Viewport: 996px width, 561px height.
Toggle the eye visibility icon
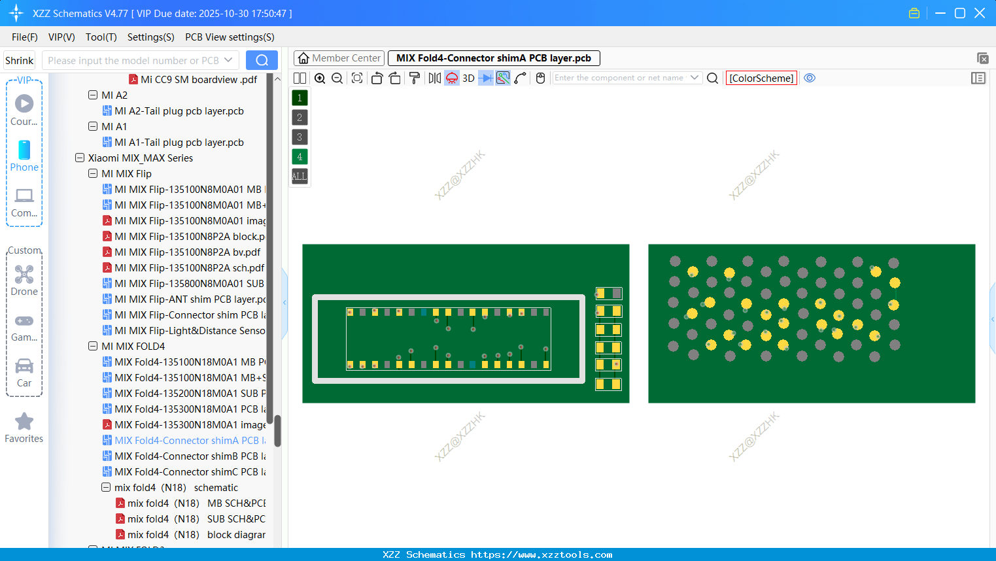[810, 78]
